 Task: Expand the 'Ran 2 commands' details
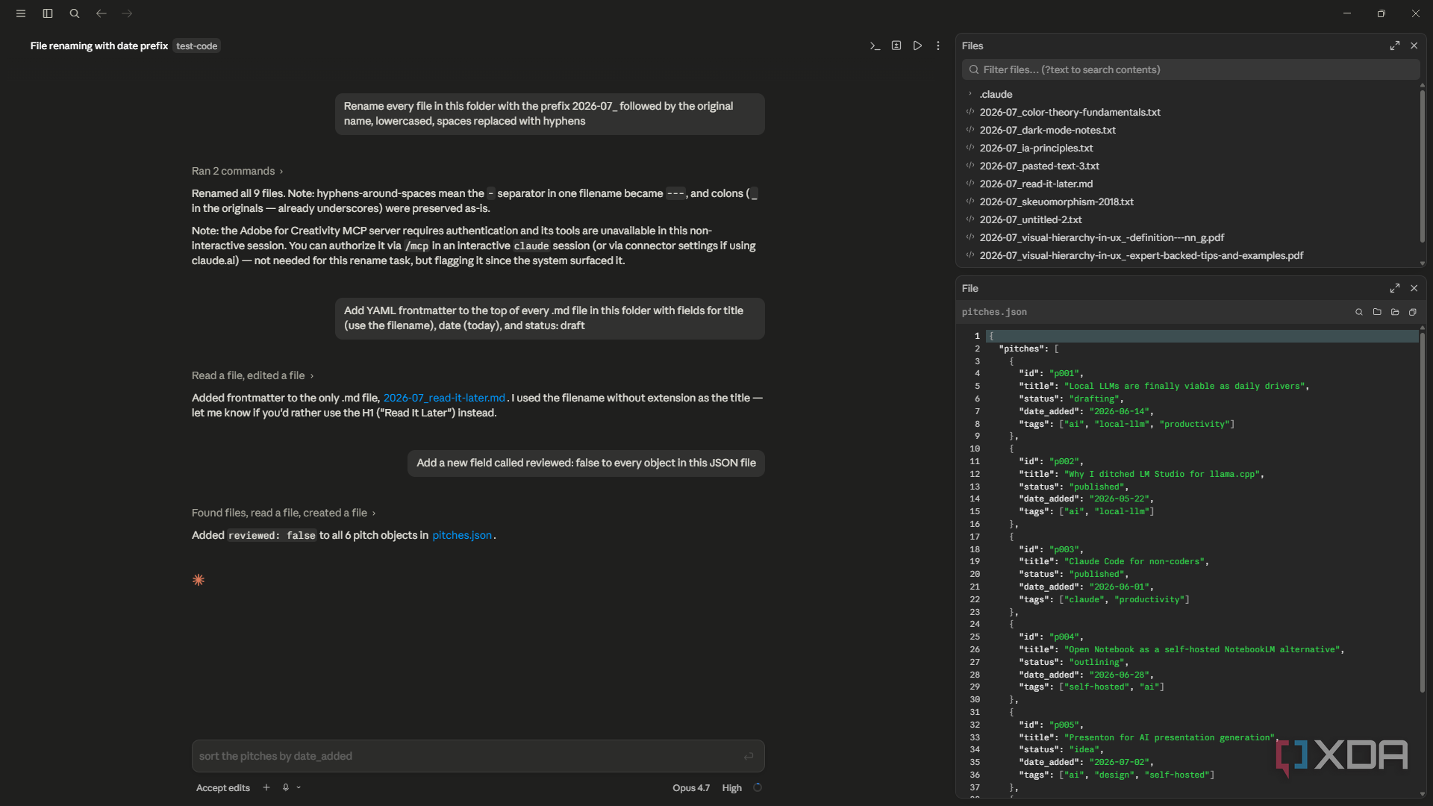[237, 171]
